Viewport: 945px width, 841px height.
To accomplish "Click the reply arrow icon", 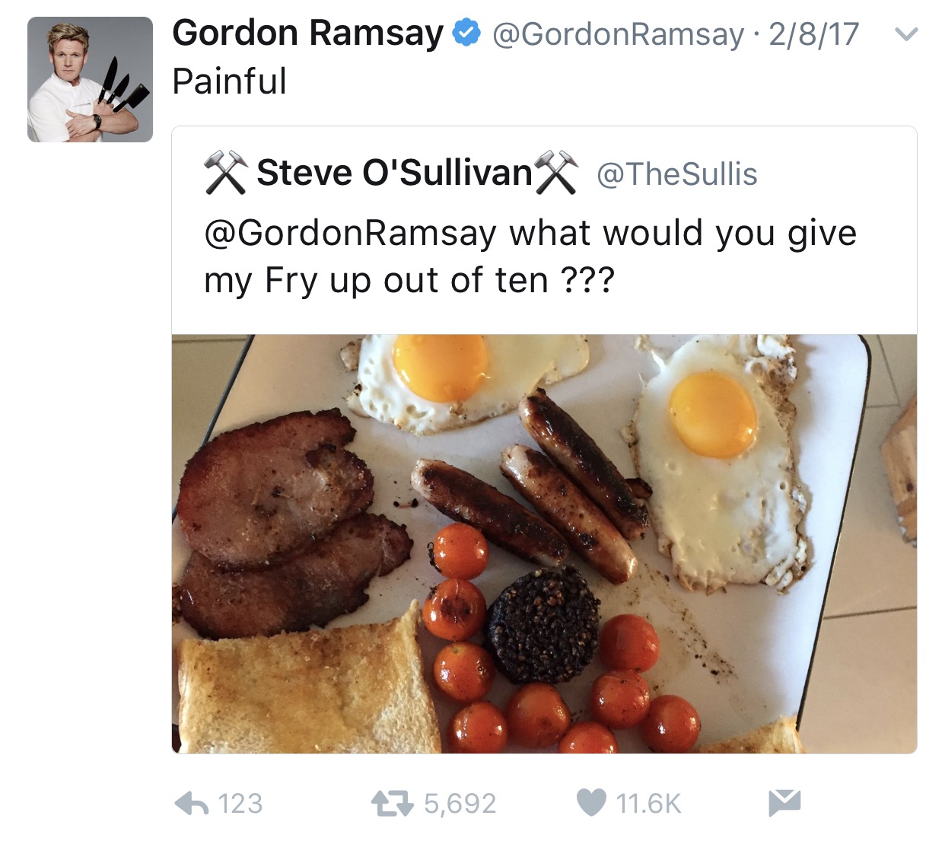I will (x=191, y=803).
